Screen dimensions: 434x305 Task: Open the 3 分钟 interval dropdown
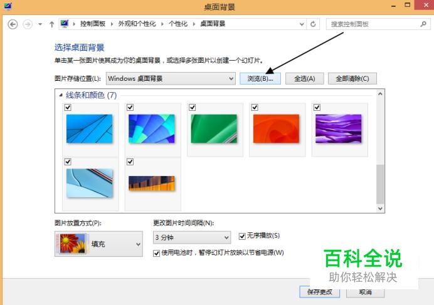click(x=192, y=237)
